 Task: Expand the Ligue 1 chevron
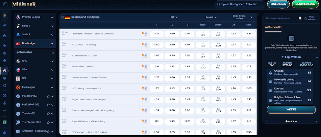(x=52, y=26)
